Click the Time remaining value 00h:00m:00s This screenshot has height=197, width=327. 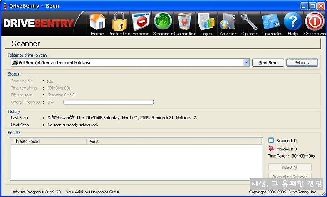[x=59, y=88]
